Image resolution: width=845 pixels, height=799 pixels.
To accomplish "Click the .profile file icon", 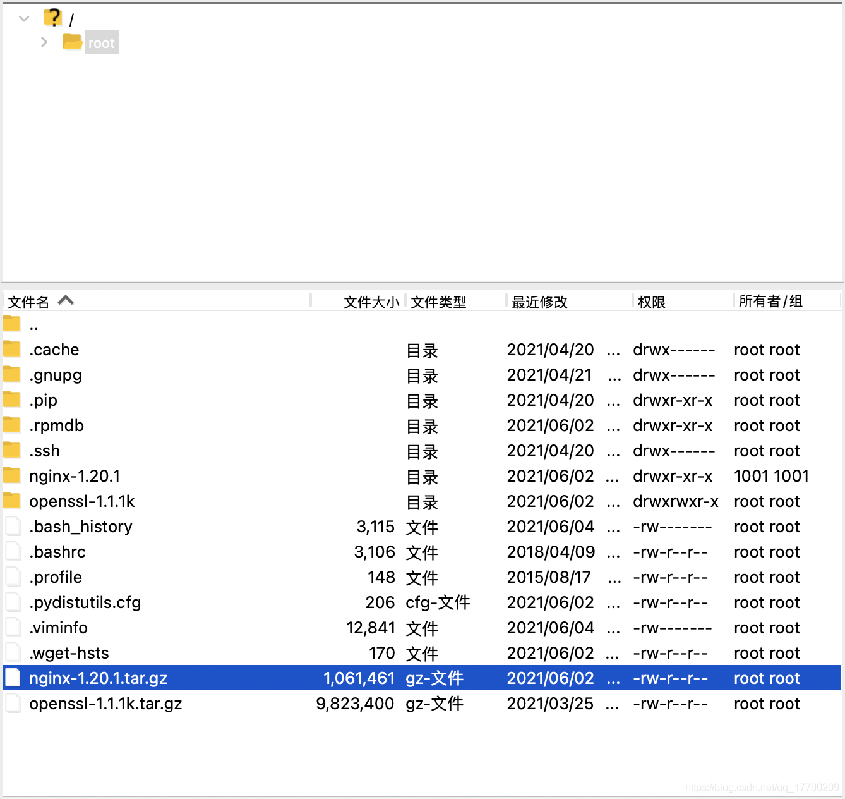I will 13,576.
